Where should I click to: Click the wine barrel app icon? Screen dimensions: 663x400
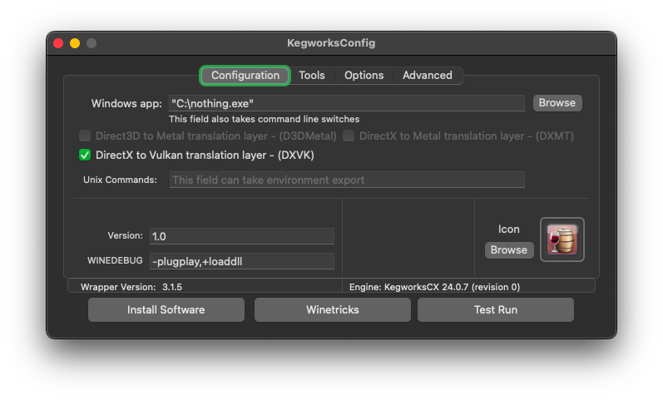tap(562, 240)
